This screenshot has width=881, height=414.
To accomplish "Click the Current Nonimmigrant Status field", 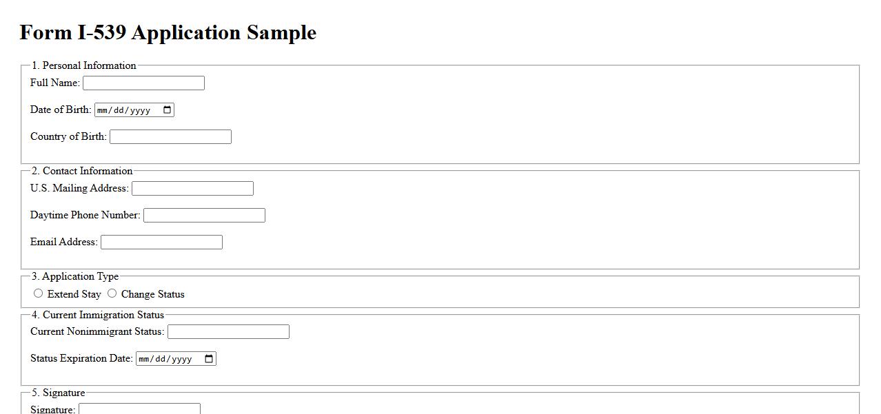I will 228,332.
